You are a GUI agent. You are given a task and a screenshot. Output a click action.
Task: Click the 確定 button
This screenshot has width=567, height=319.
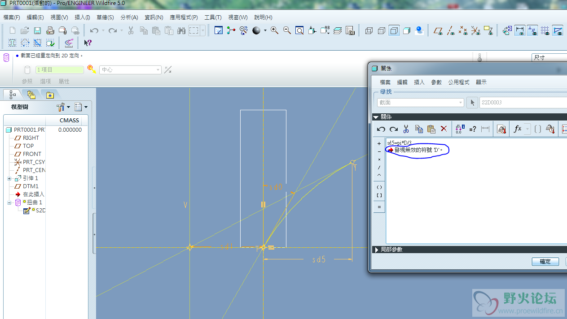[x=545, y=262]
